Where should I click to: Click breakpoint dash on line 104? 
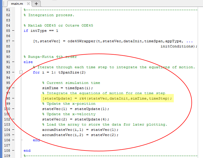pos(13,130)
